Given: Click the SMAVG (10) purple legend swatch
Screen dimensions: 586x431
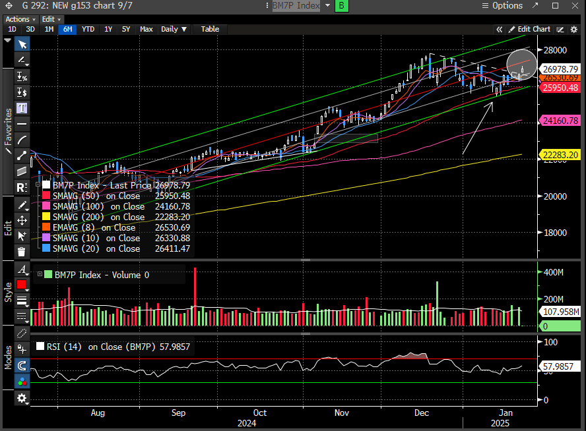Looking at the screenshot, I should click(x=46, y=237).
